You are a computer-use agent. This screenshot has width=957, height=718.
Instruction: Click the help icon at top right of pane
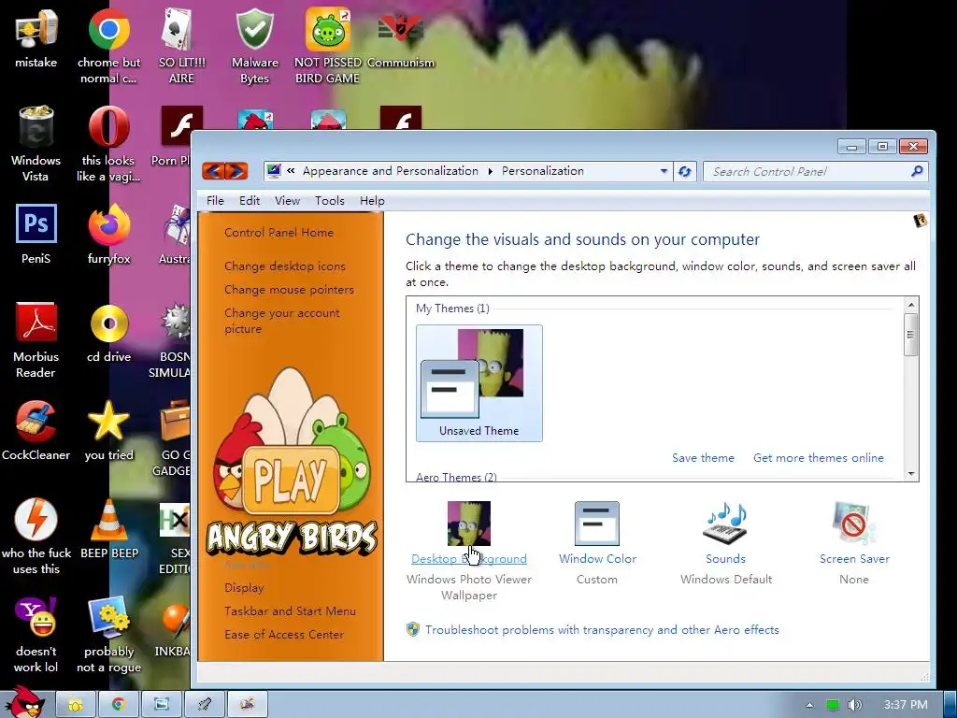[920, 221]
